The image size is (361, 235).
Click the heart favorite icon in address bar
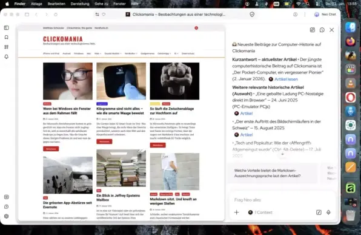click(x=104, y=15)
